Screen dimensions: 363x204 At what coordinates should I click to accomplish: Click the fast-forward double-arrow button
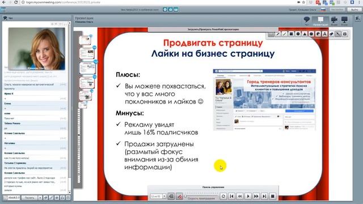[256, 197]
